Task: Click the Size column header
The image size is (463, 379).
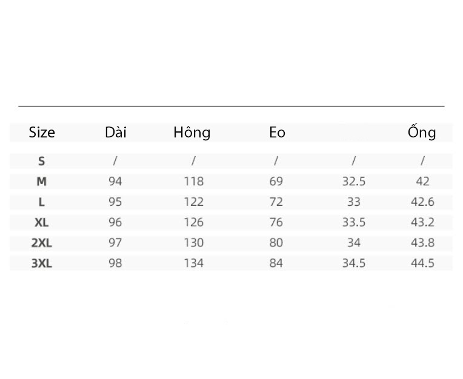Action: click(42, 133)
